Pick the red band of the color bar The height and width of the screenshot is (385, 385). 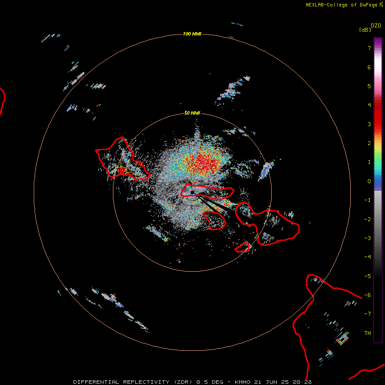(x=378, y=115)
